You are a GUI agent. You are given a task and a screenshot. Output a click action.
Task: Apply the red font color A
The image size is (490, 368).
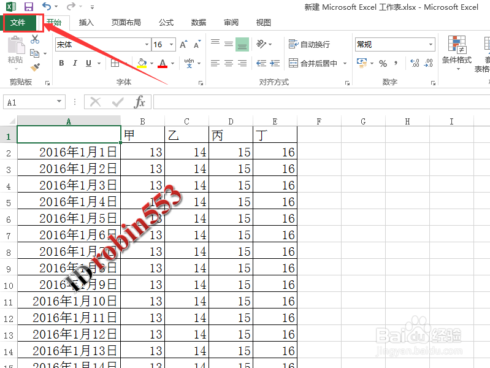(x=163, y=63)
